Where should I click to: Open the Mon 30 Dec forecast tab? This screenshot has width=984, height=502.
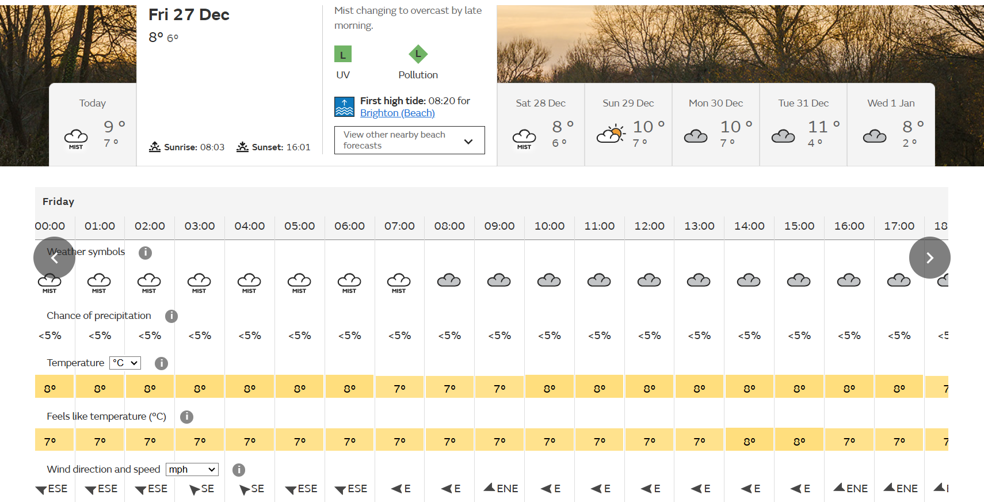716,124
